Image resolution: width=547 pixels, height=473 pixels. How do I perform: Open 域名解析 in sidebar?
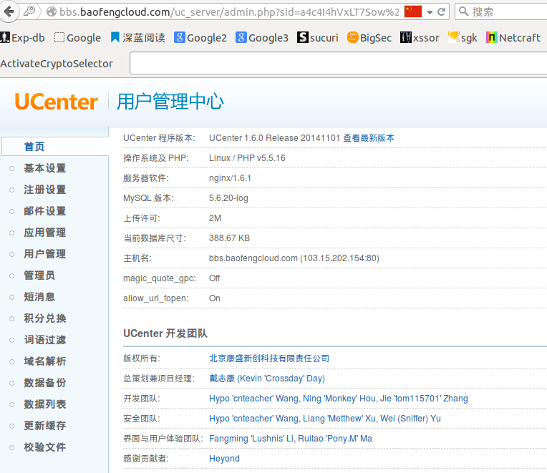(x=44, y=361)
